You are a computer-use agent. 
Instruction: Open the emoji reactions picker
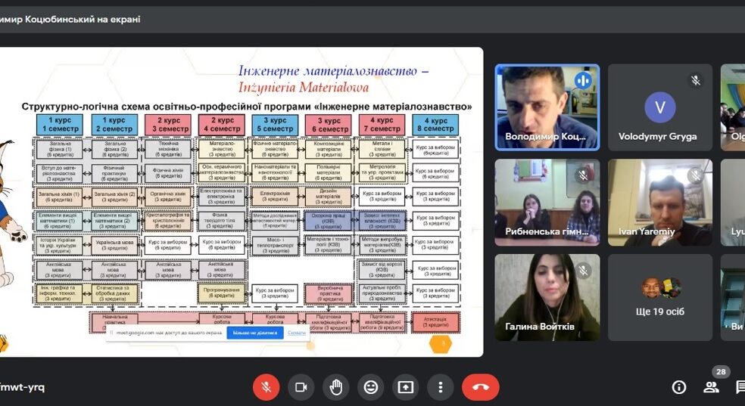coord(370,387)
